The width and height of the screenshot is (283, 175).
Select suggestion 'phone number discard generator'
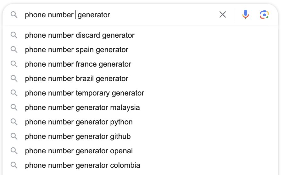80,35
